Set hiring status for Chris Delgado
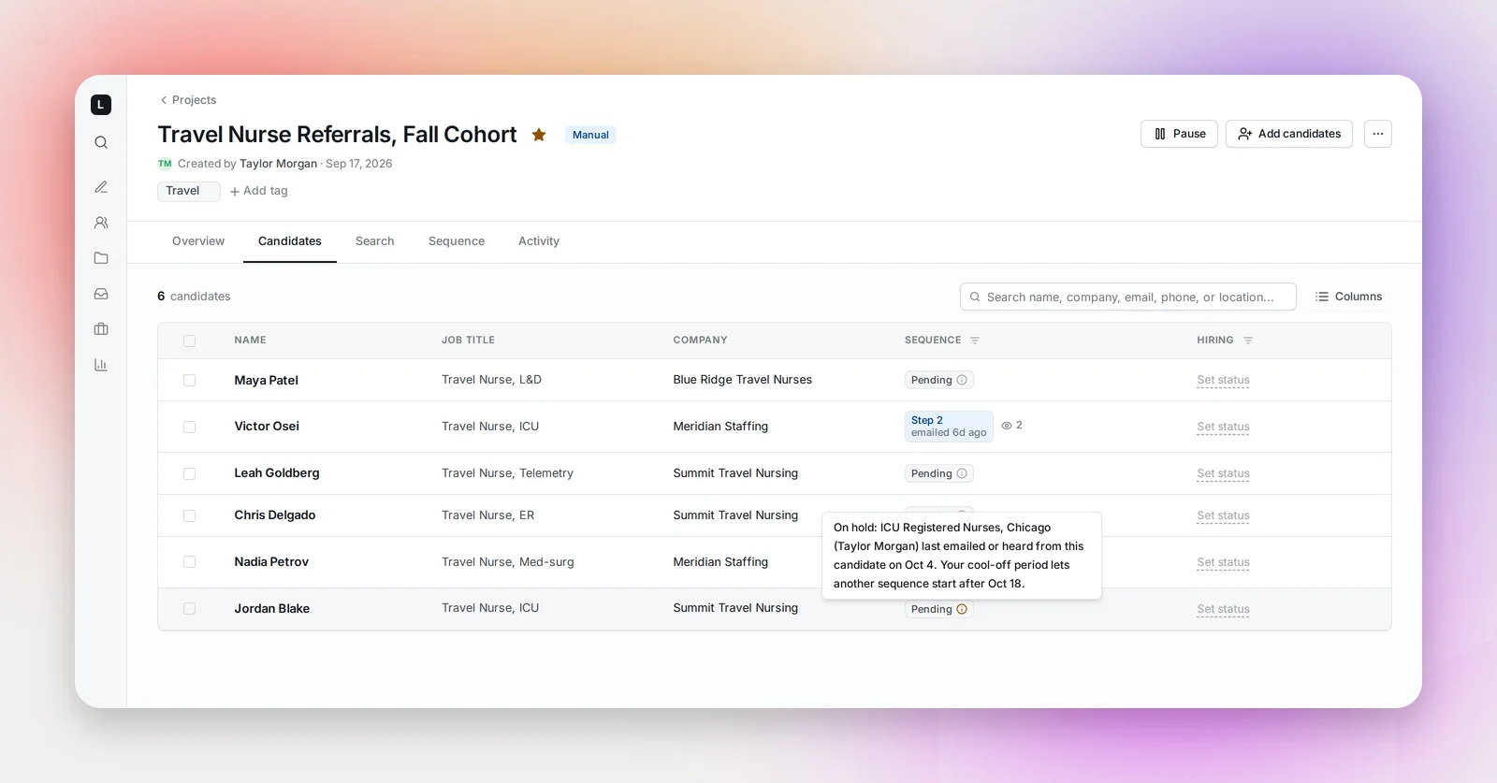 1224,515
